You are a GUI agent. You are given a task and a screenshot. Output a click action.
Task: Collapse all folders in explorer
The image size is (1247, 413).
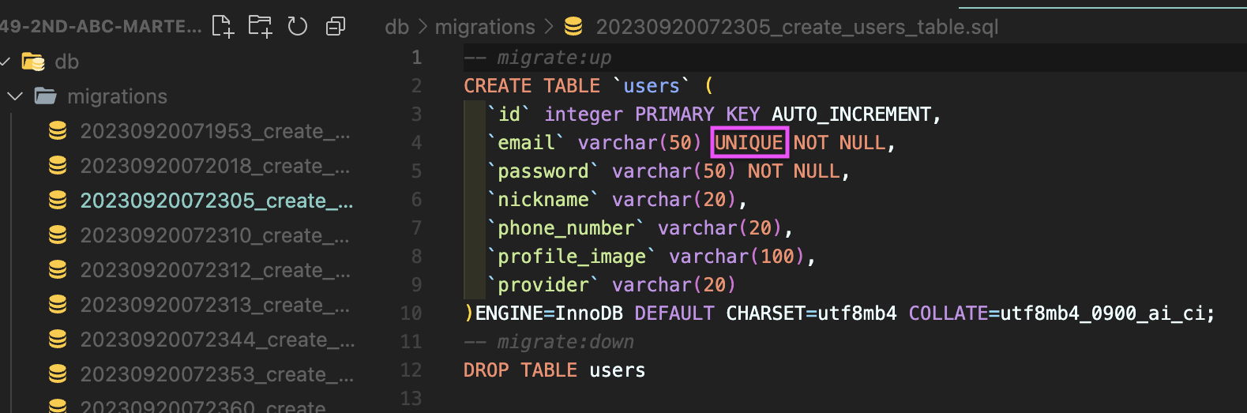pos(336,26)
